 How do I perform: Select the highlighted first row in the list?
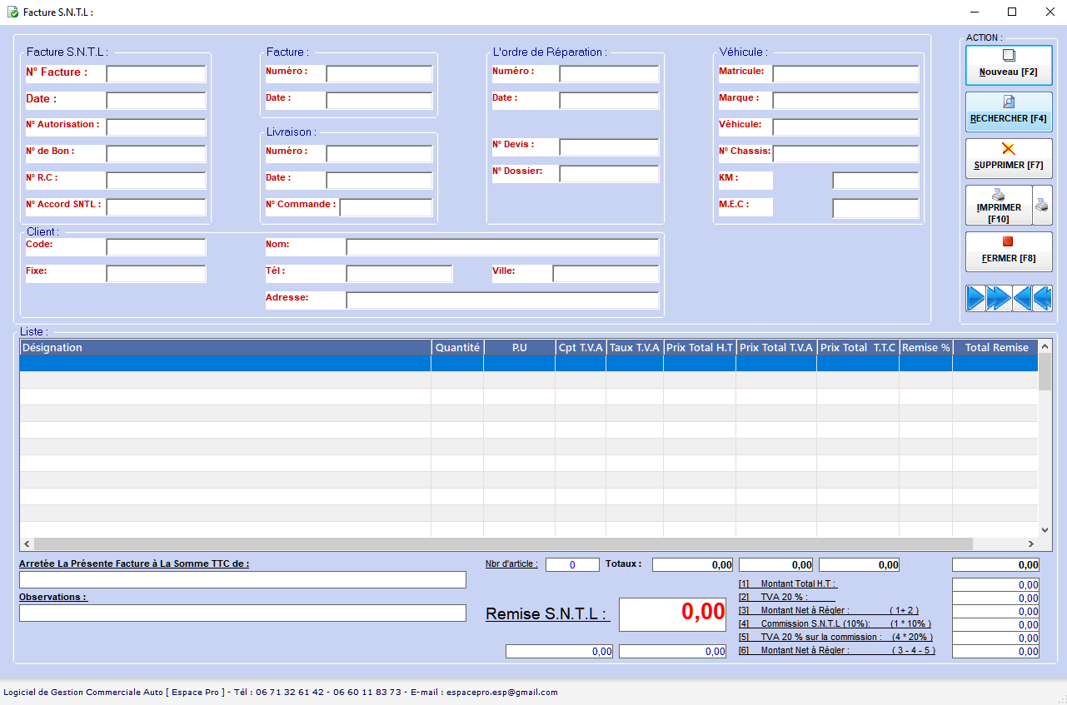(529, 363)
